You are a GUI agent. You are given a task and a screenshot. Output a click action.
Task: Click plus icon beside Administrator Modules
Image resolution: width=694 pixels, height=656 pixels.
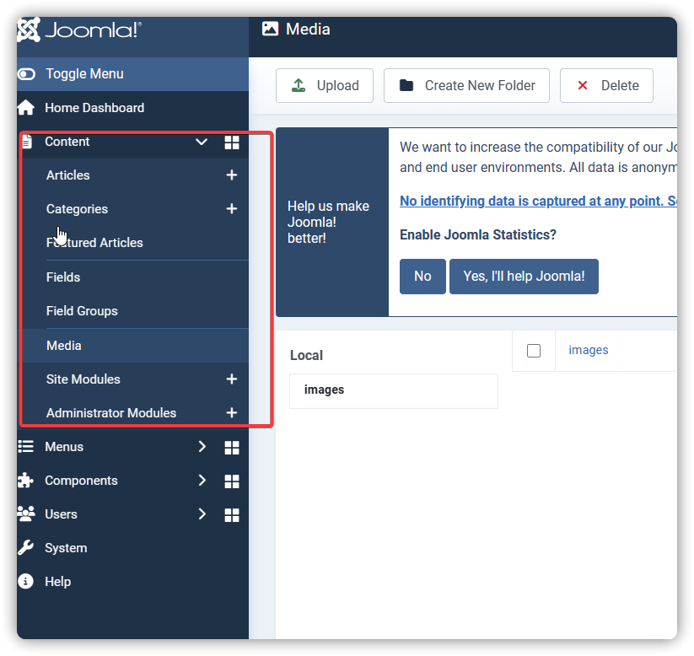point(231,413)
